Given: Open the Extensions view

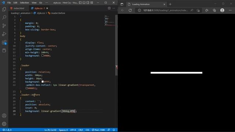Looking at the screenshot, I should click(4, 43).
